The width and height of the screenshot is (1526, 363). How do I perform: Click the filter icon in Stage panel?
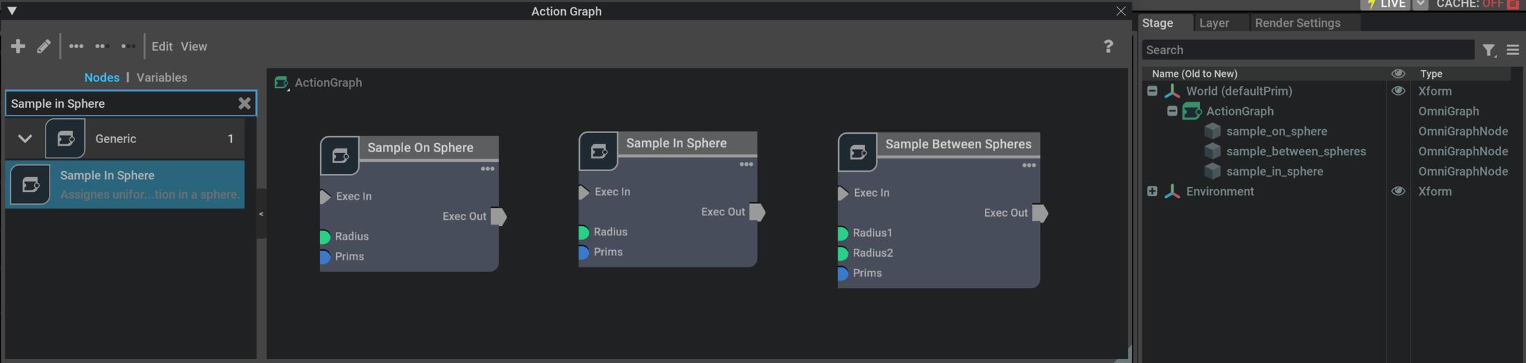[x=1488, y=50]
